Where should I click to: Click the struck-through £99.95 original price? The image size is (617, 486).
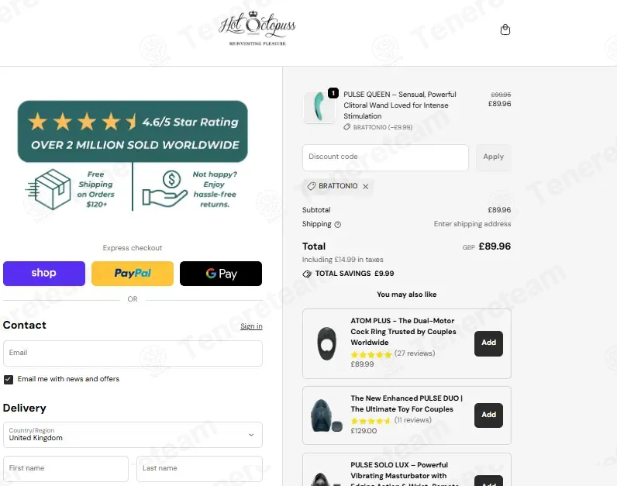[501, 95]
